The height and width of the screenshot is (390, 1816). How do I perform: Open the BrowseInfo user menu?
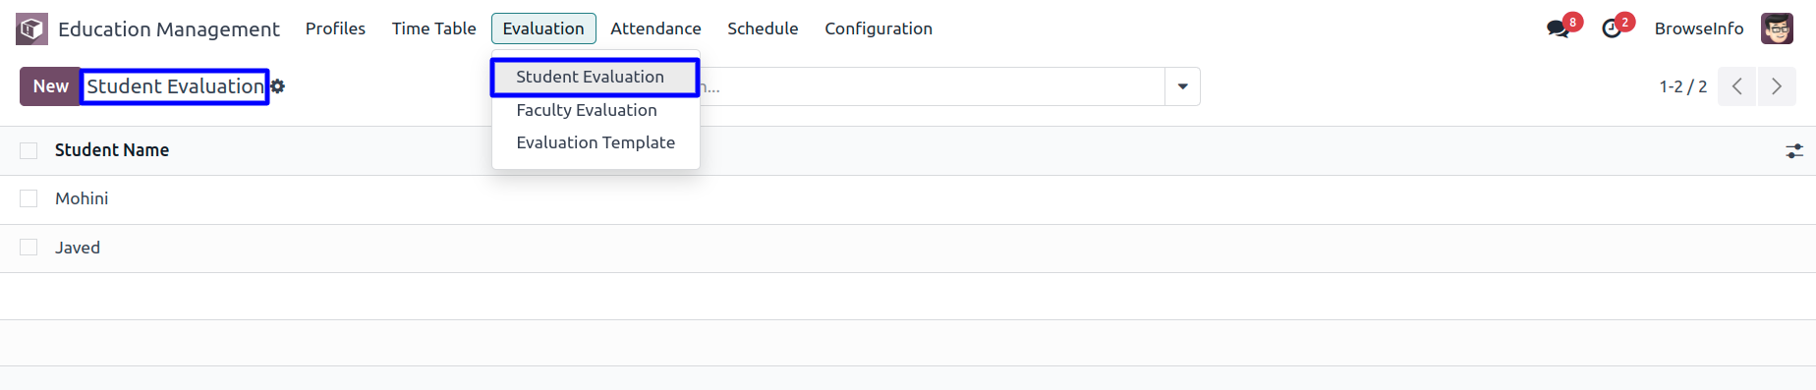(x=1699, y=28)
